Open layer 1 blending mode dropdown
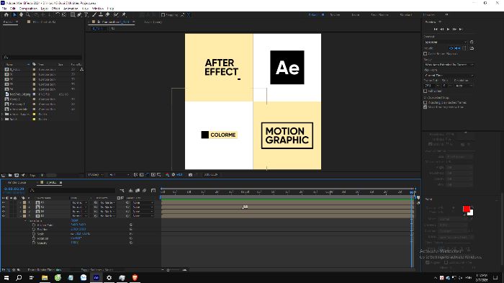This screenshot has height=283, width=504. click(79, 202)
